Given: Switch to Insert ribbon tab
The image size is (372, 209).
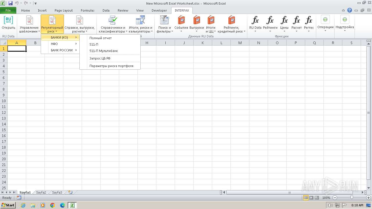Looking at the screenshot, I should (x=42, y=10).
